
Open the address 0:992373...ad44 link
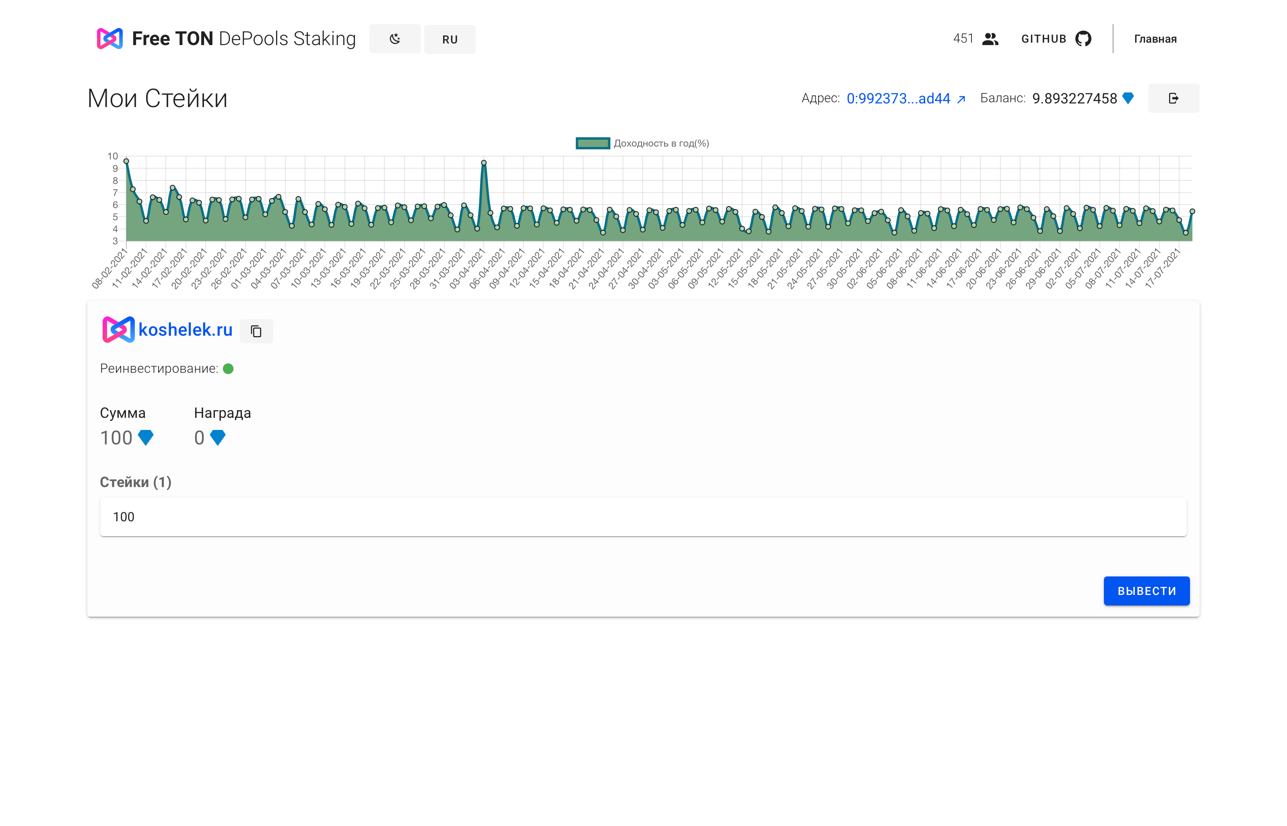[x=898, y=98]
